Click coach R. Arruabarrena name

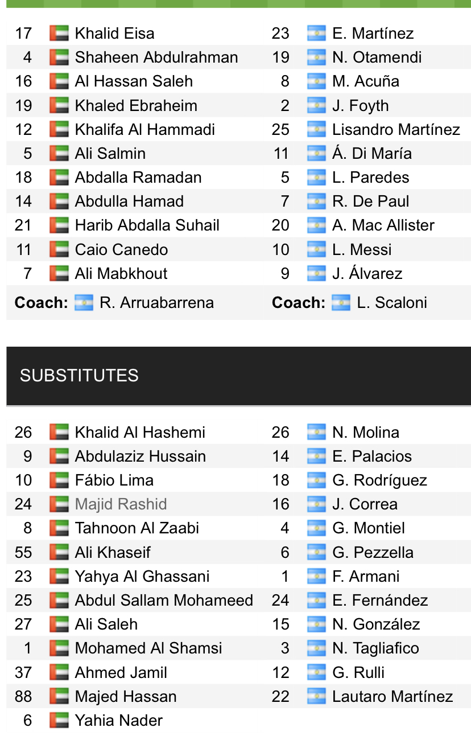tap(156, 302)
